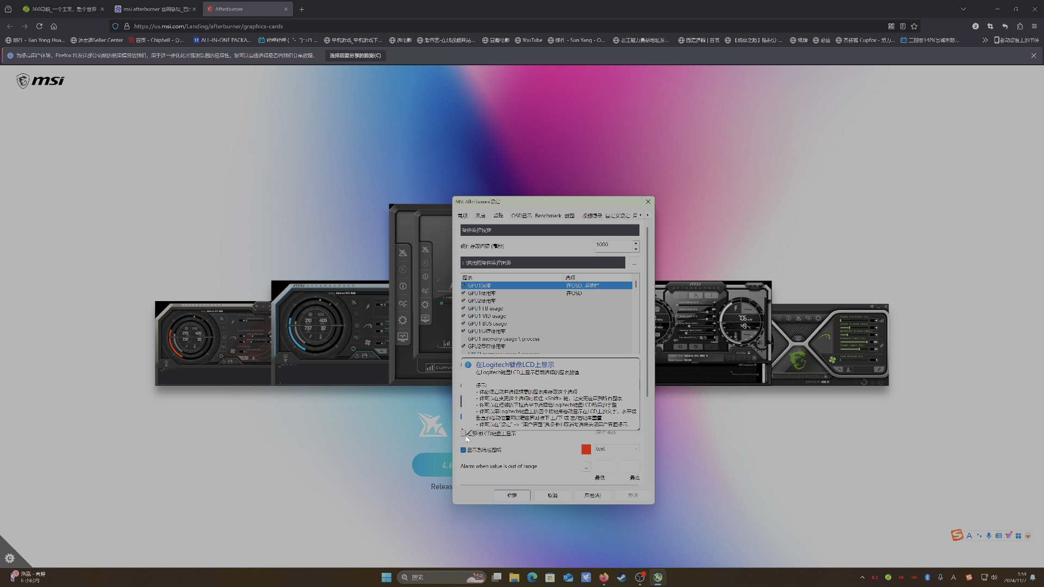
Task: Open the settings gear on the bottom-left page corner
Action: point(9,558)
